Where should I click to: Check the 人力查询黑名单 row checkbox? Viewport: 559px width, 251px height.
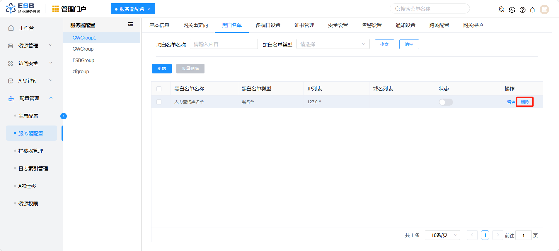[x=159, y=102]
